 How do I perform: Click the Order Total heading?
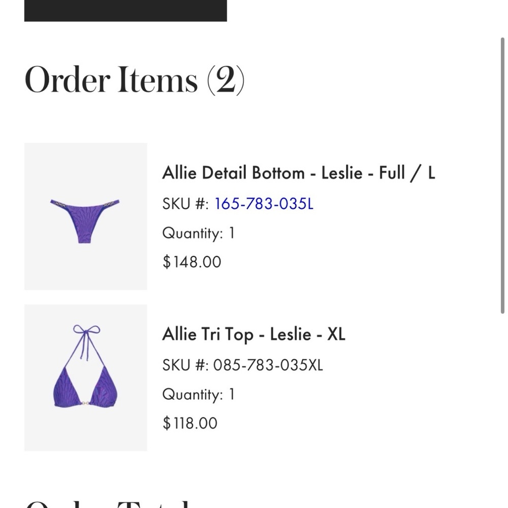tap(102, 503)
